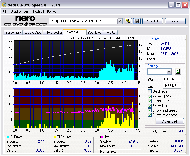Viewport: 190px width, 156px height.
Task: Click PI Failures total 3398
Action: coord(87,150)
